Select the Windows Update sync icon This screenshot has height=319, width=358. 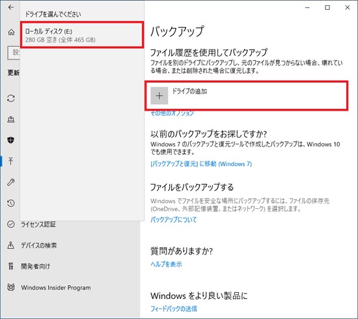click(x=10, y=99)
